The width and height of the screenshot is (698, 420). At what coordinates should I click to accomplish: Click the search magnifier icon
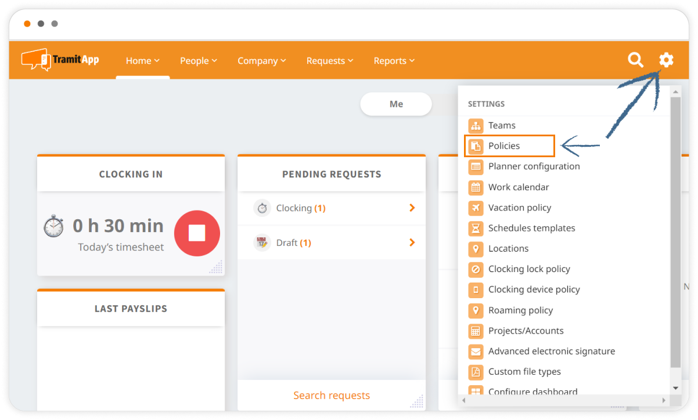(x=636, y=60)
